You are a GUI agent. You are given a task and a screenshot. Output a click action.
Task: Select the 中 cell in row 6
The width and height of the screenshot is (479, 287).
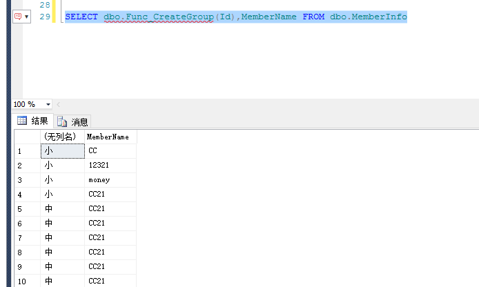coord(63,224)
